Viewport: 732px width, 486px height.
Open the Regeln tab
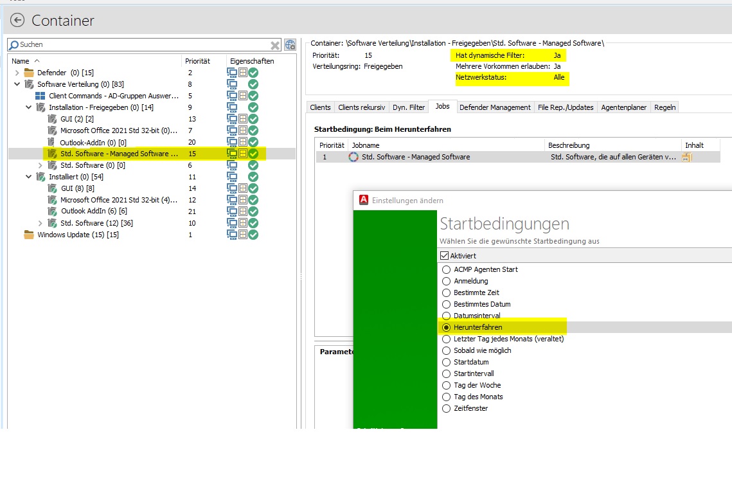[x=665, y=107]
